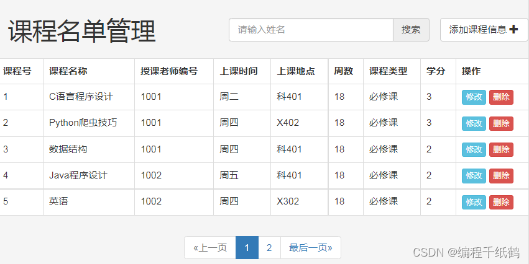Jump to the last page 最后一页»
529x264 pixels.
[x=310, y=248]
